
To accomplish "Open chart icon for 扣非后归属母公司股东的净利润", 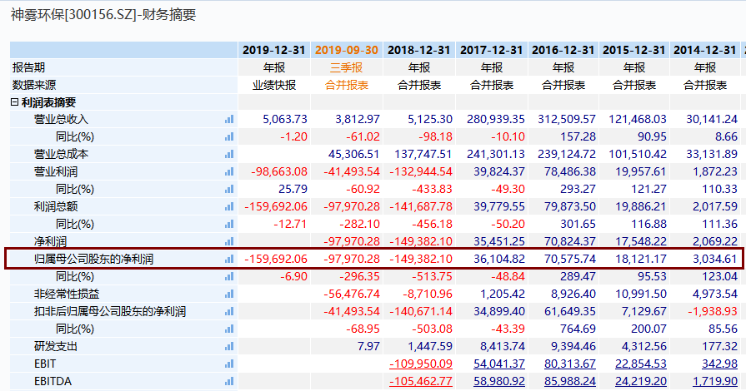I will (229, 311).
